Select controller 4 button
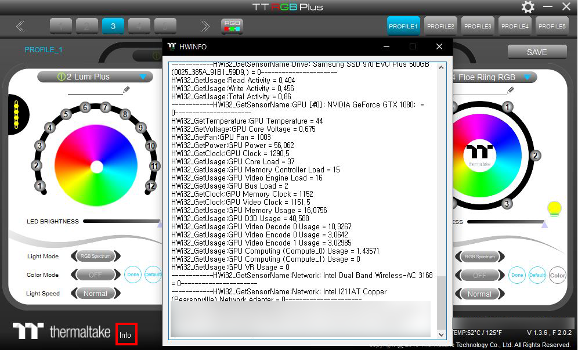Screen dimensions: 578x350 (139, 26)
